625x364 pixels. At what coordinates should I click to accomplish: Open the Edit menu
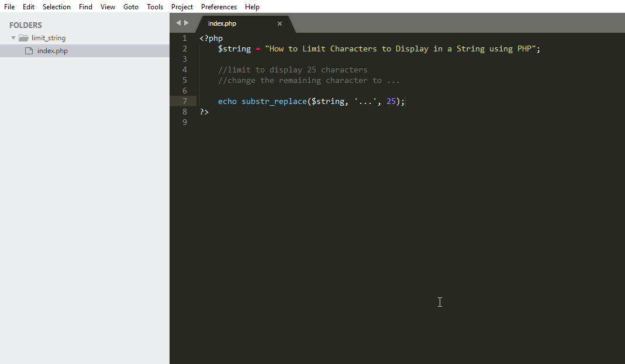(28, 6)
